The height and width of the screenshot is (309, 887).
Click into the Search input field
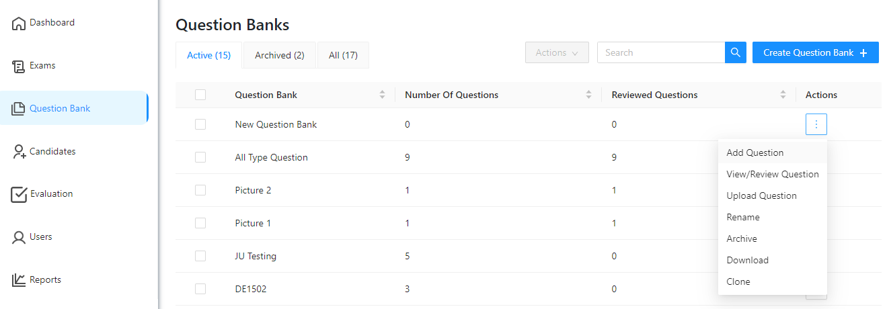click(660, 52)
